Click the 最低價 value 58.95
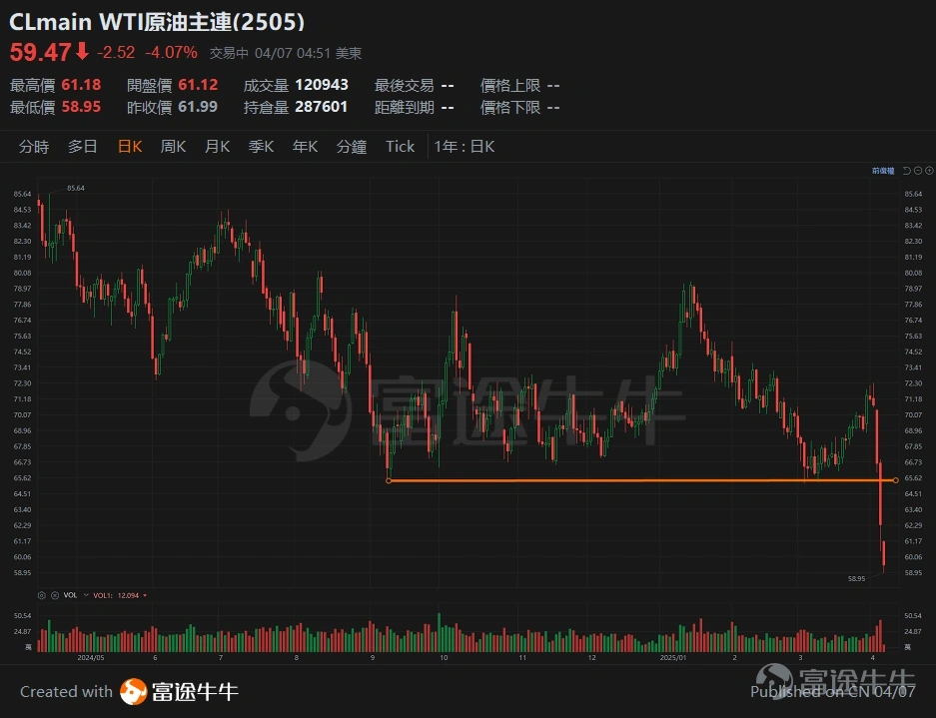Image resolution: width=936 pixels, height=718 pixels. pyautogui.click(x=81, y=107)
